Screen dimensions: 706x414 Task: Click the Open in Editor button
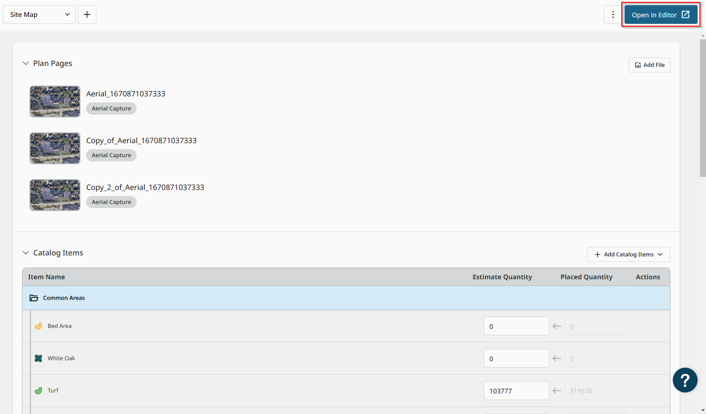pyautogui.click(x=661, y=15)
